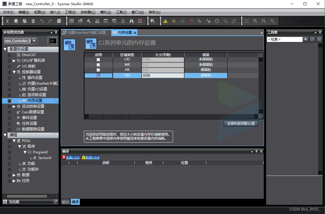
Task: Close the 编译 panel
Action: click(x=261, y=151)
